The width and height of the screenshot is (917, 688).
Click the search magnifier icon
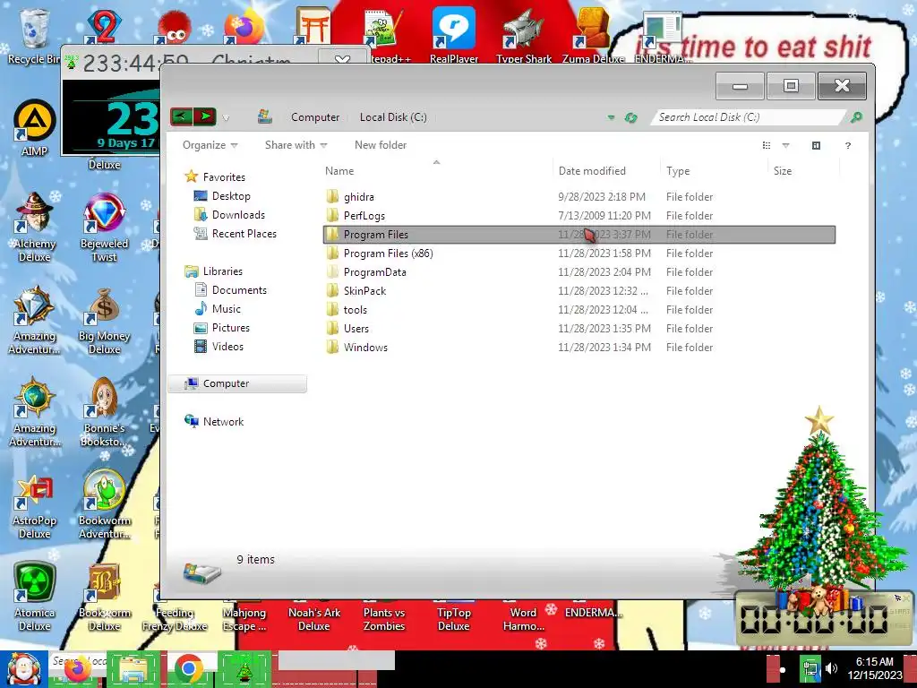coord(856,117)
